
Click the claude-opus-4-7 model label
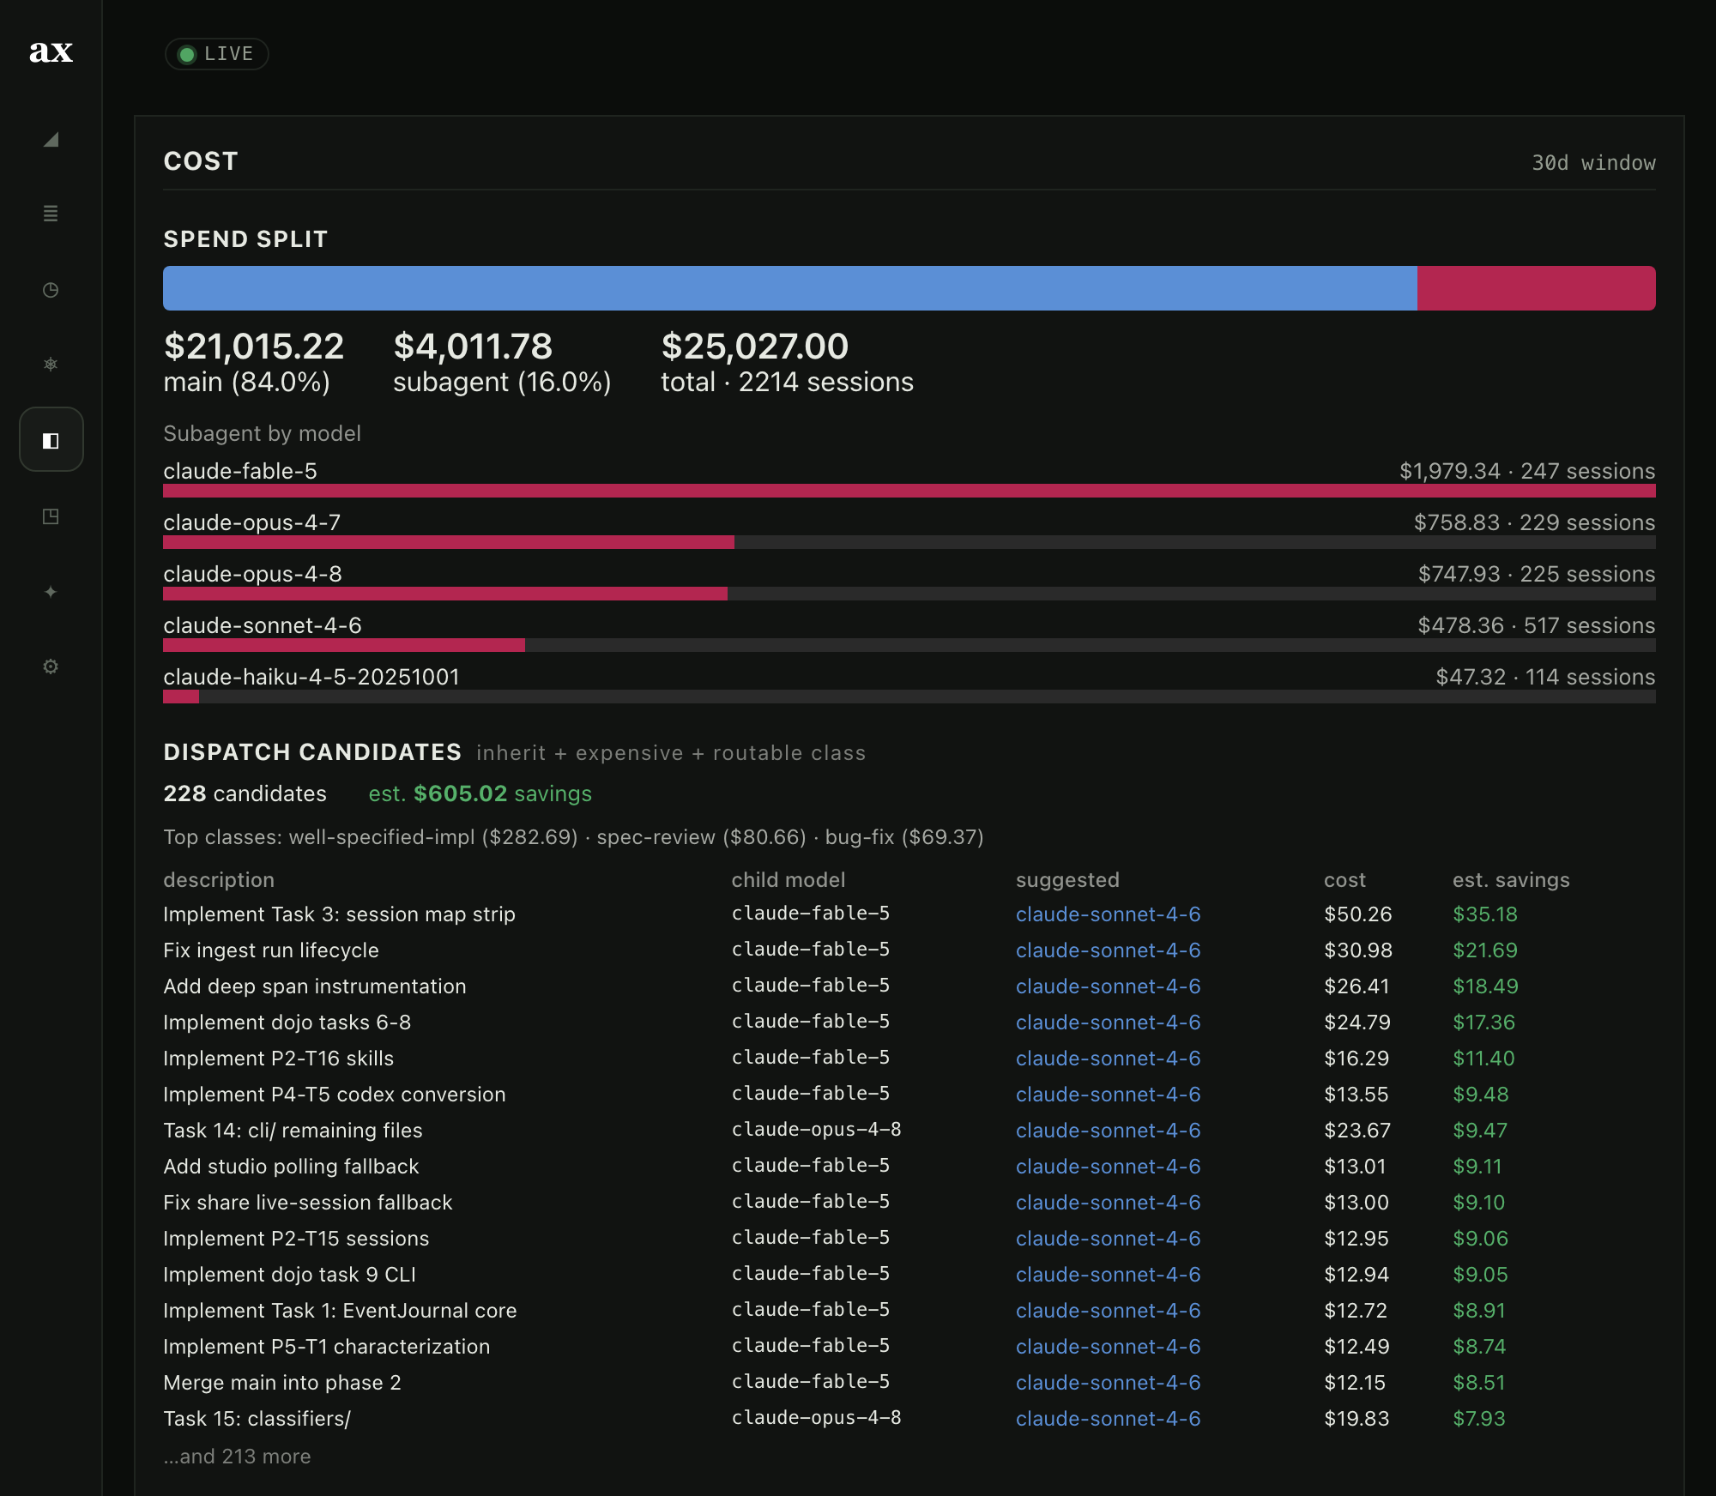coord(252,522)
